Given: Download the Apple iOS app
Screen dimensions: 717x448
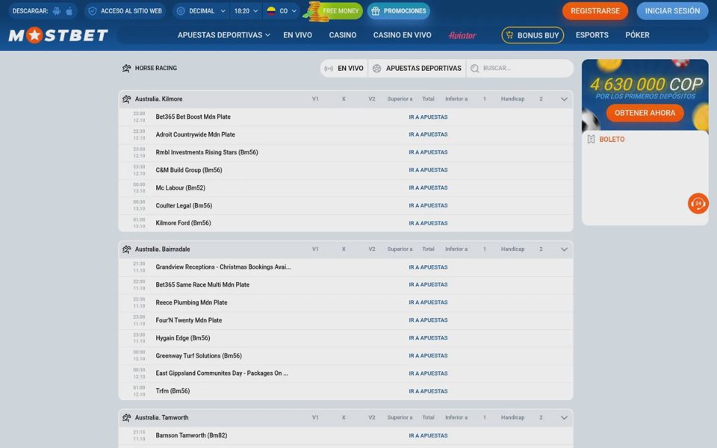Looking at the screenshot, I should tap(69, 11).
